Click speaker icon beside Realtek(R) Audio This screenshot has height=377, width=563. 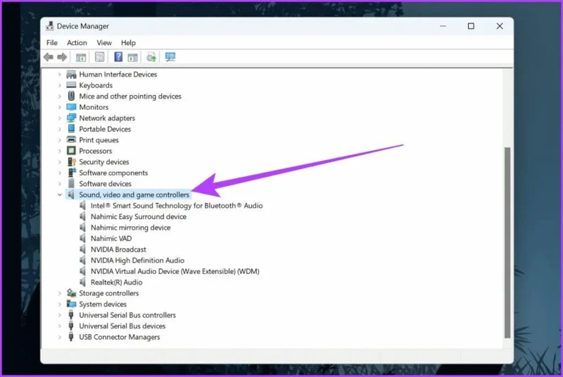click(x=82, y=282)
